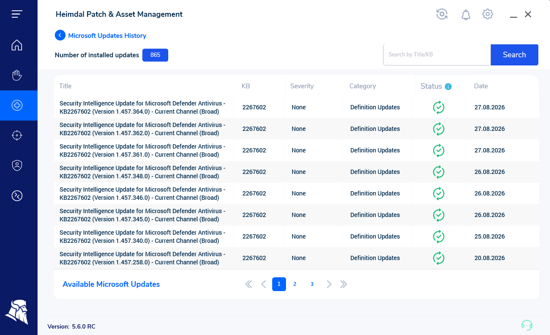Image resolution: width=550 pixels, height=335 pixels.
Task: Open the hand (threat prevention) sidebar icon
Action: [x=17, y=75]
